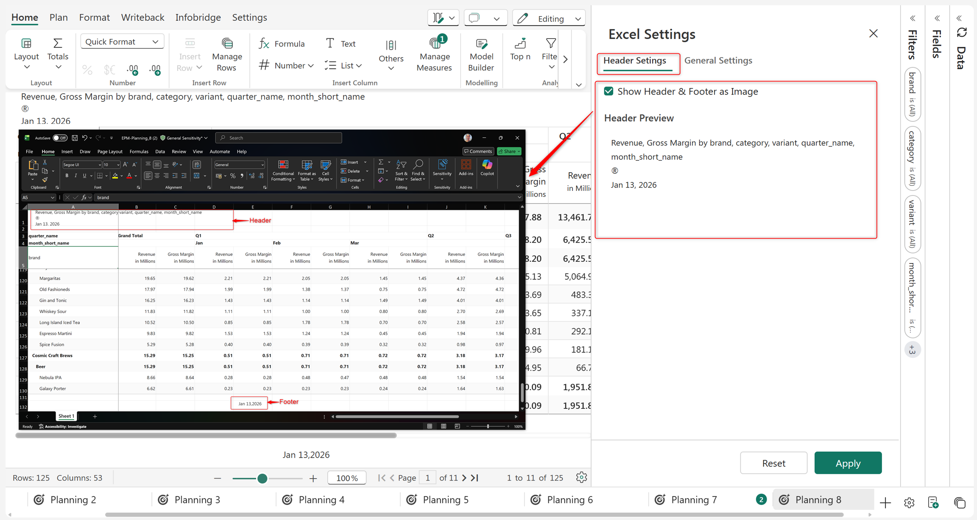Select the Top n analysis icon
This screenshot has width=977, height=520.
coord(520,43)
